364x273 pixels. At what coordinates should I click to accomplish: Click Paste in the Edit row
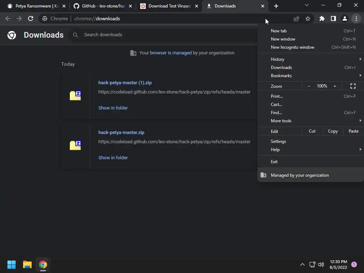(x=354, y=131)
